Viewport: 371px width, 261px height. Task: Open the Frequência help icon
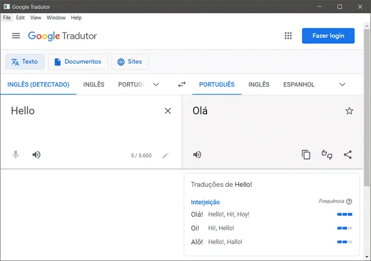[x=349, y=202]
